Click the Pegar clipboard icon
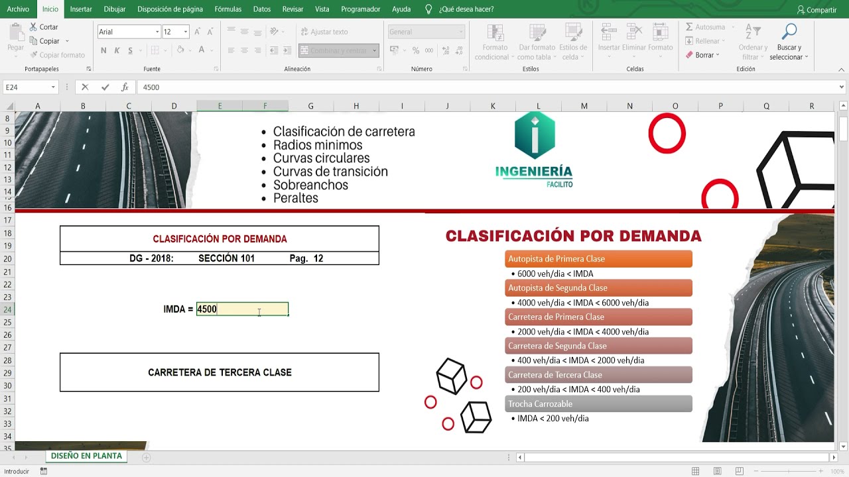The image size is (849, 477). [16, 32]
